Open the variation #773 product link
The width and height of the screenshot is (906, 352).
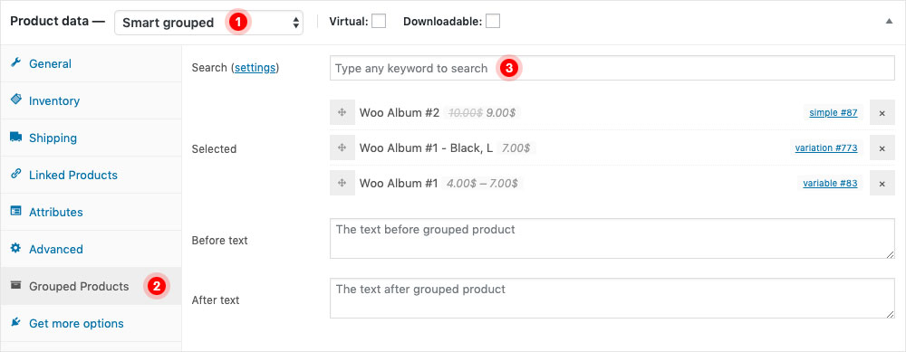click(x=825, y=148)
